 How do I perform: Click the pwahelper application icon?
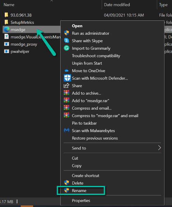point(6,51)
